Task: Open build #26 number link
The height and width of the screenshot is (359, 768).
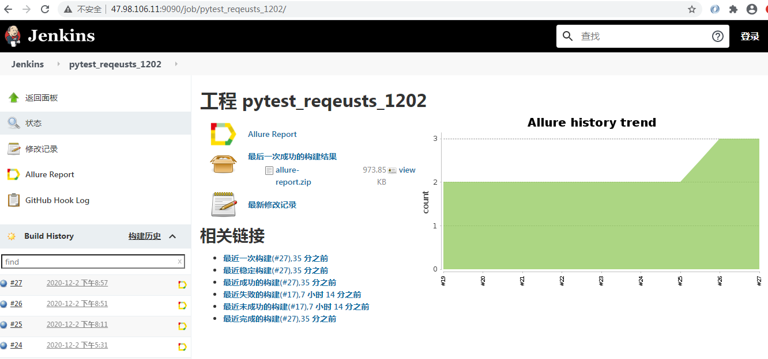Action: tap(16, 304)
